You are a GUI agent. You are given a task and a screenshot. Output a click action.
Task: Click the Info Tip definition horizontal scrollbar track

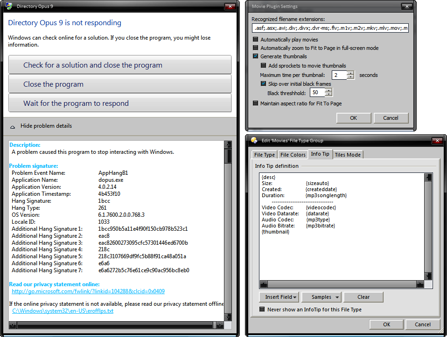click(342, 284)
